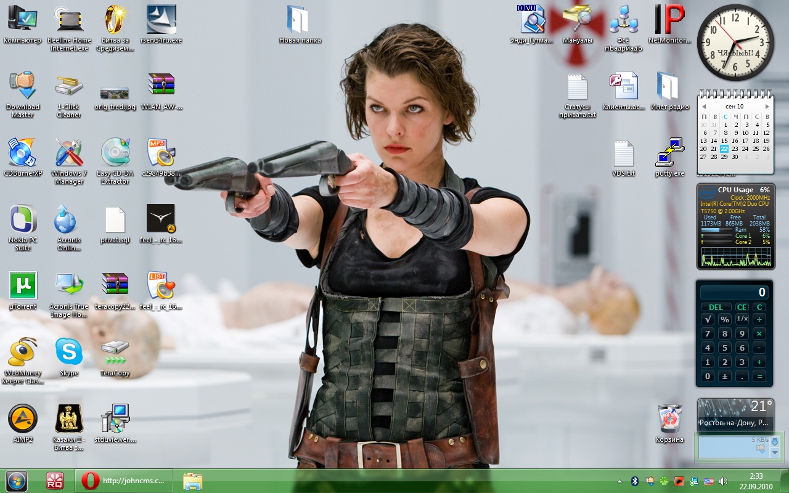
Task: Go to previous month in calendar gadget
Action: (703, 107)
